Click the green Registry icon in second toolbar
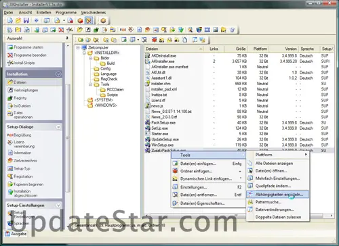Image resolution: width=339 pixels, height=246 pixels. (x=96, y=30)
